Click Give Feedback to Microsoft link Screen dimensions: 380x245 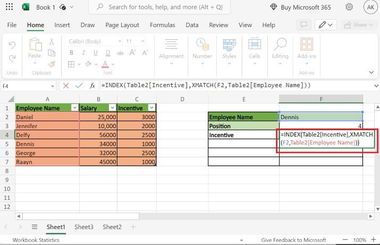pos(293,240)
